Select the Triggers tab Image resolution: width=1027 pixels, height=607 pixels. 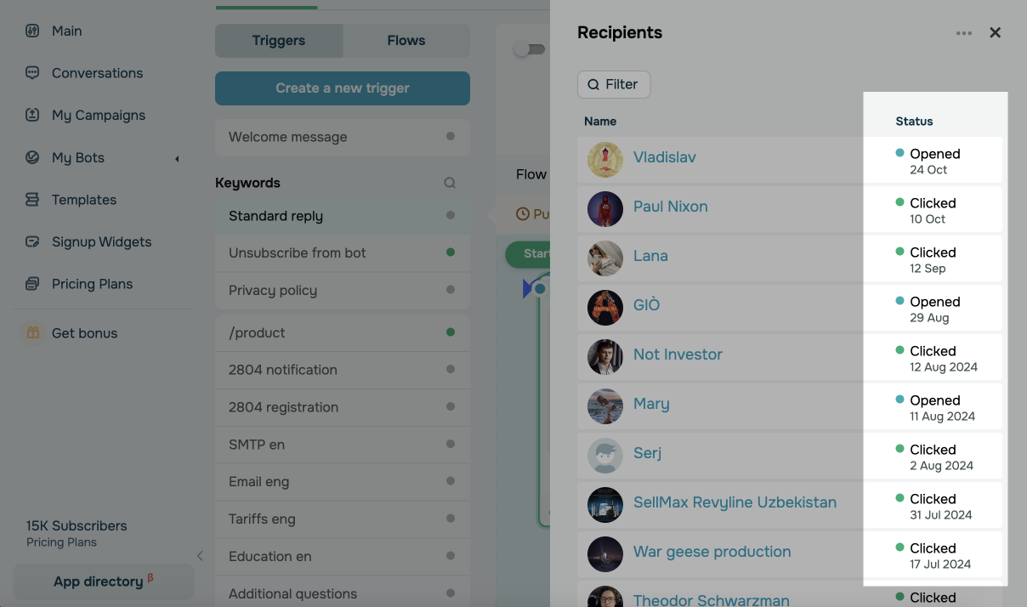(x=279, y=41)
